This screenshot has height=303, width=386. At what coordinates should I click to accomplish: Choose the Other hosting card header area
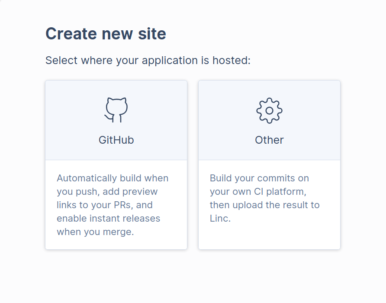coord(269,120)
